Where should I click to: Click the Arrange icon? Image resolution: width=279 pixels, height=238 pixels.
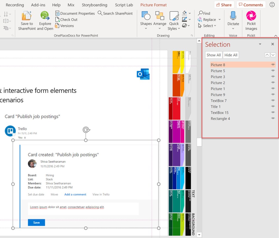[x=160, y=19]
